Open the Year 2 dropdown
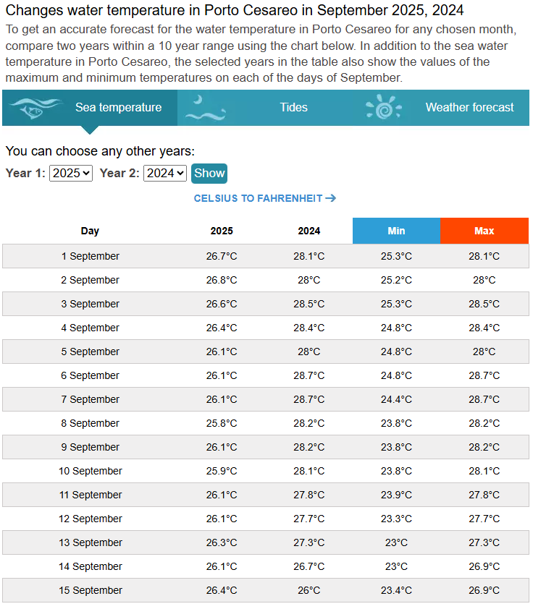The height and width of the screenshot is (609, 533). coord(165,173)
